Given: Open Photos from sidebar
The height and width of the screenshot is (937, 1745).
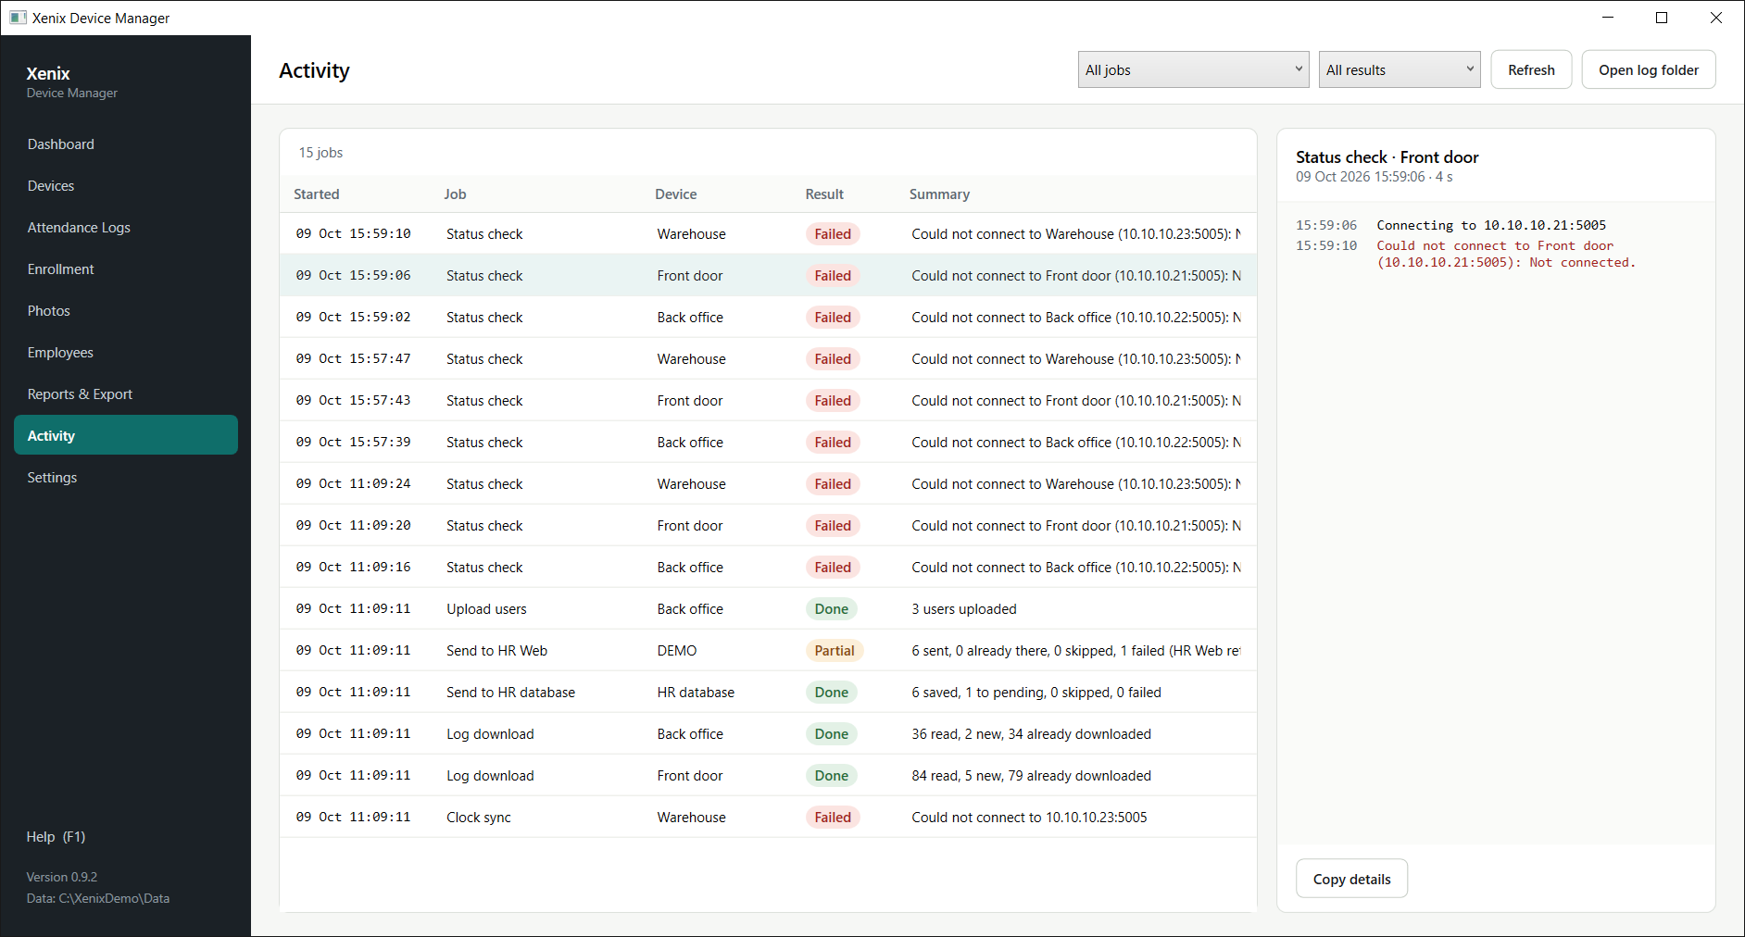Looking at the screenshot, I should coord(126,311).
